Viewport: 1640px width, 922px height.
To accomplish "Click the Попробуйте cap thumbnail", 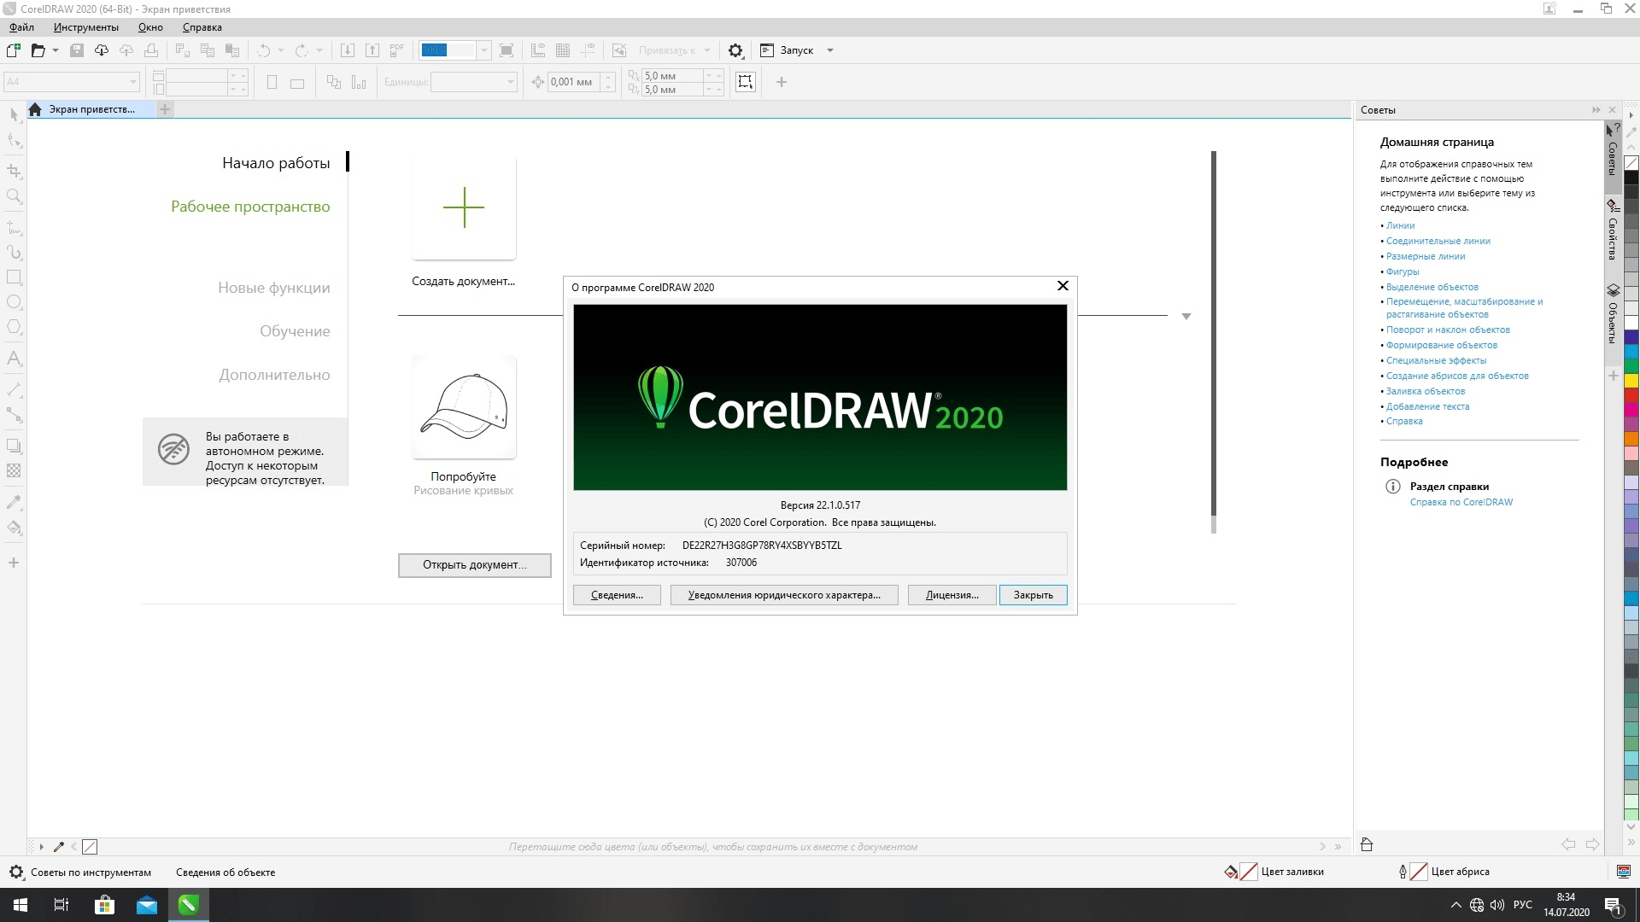I will pos(464,407).
